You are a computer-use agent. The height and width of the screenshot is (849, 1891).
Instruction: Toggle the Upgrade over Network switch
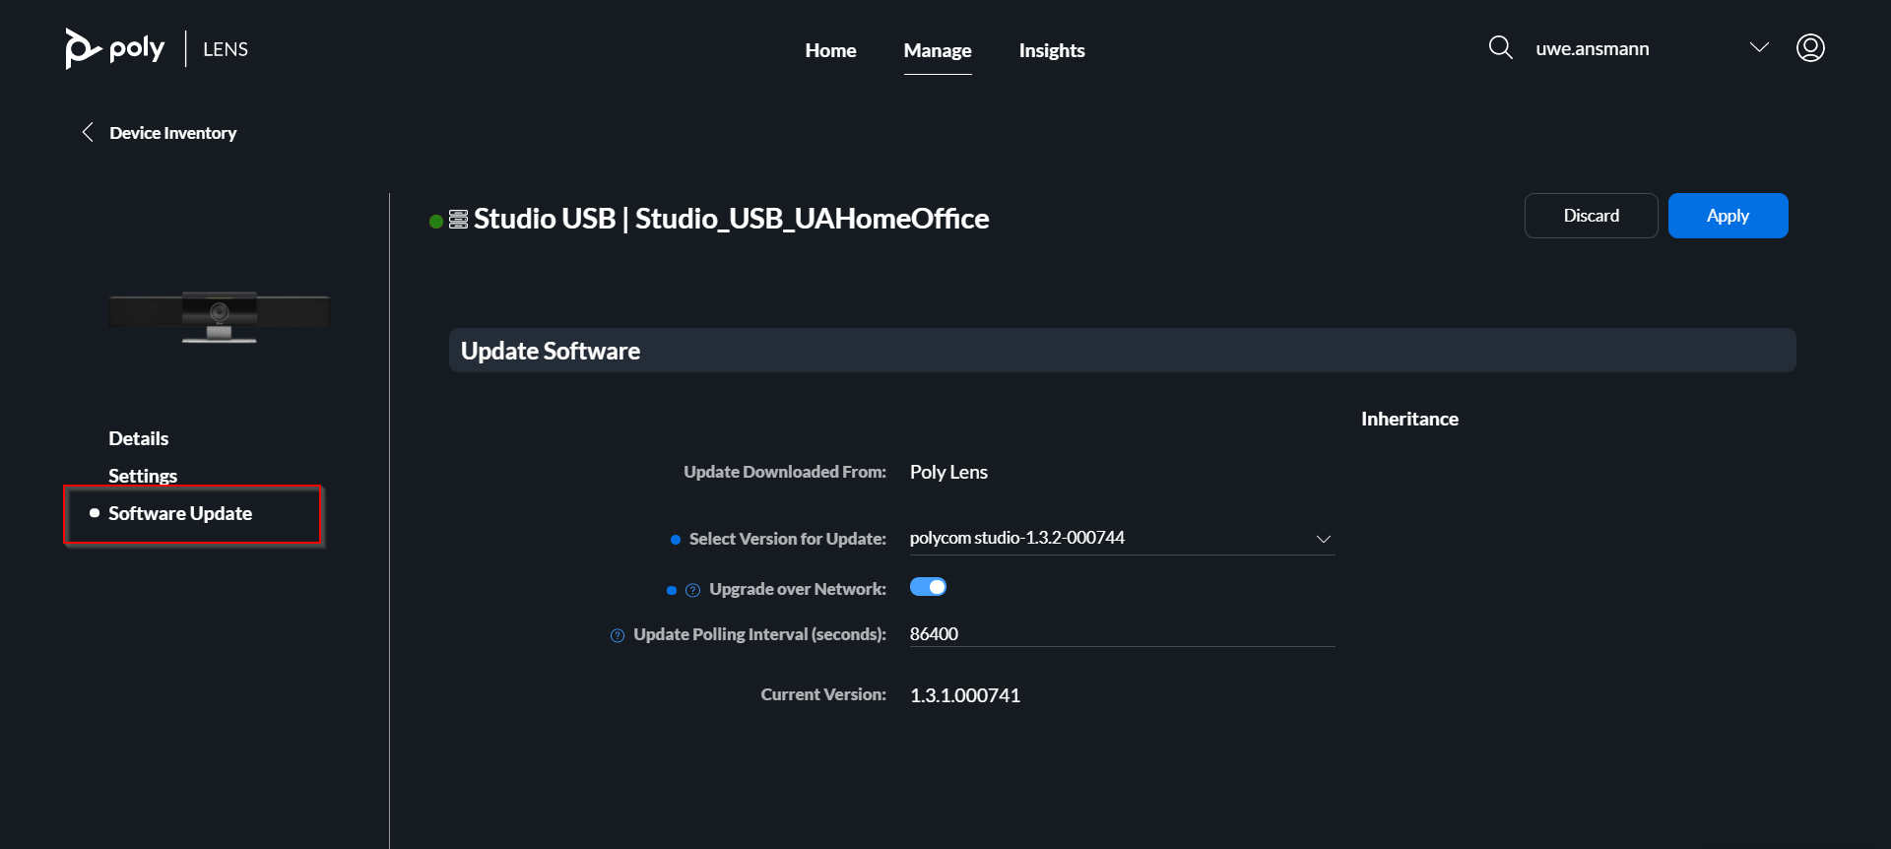tap(928, 587)
